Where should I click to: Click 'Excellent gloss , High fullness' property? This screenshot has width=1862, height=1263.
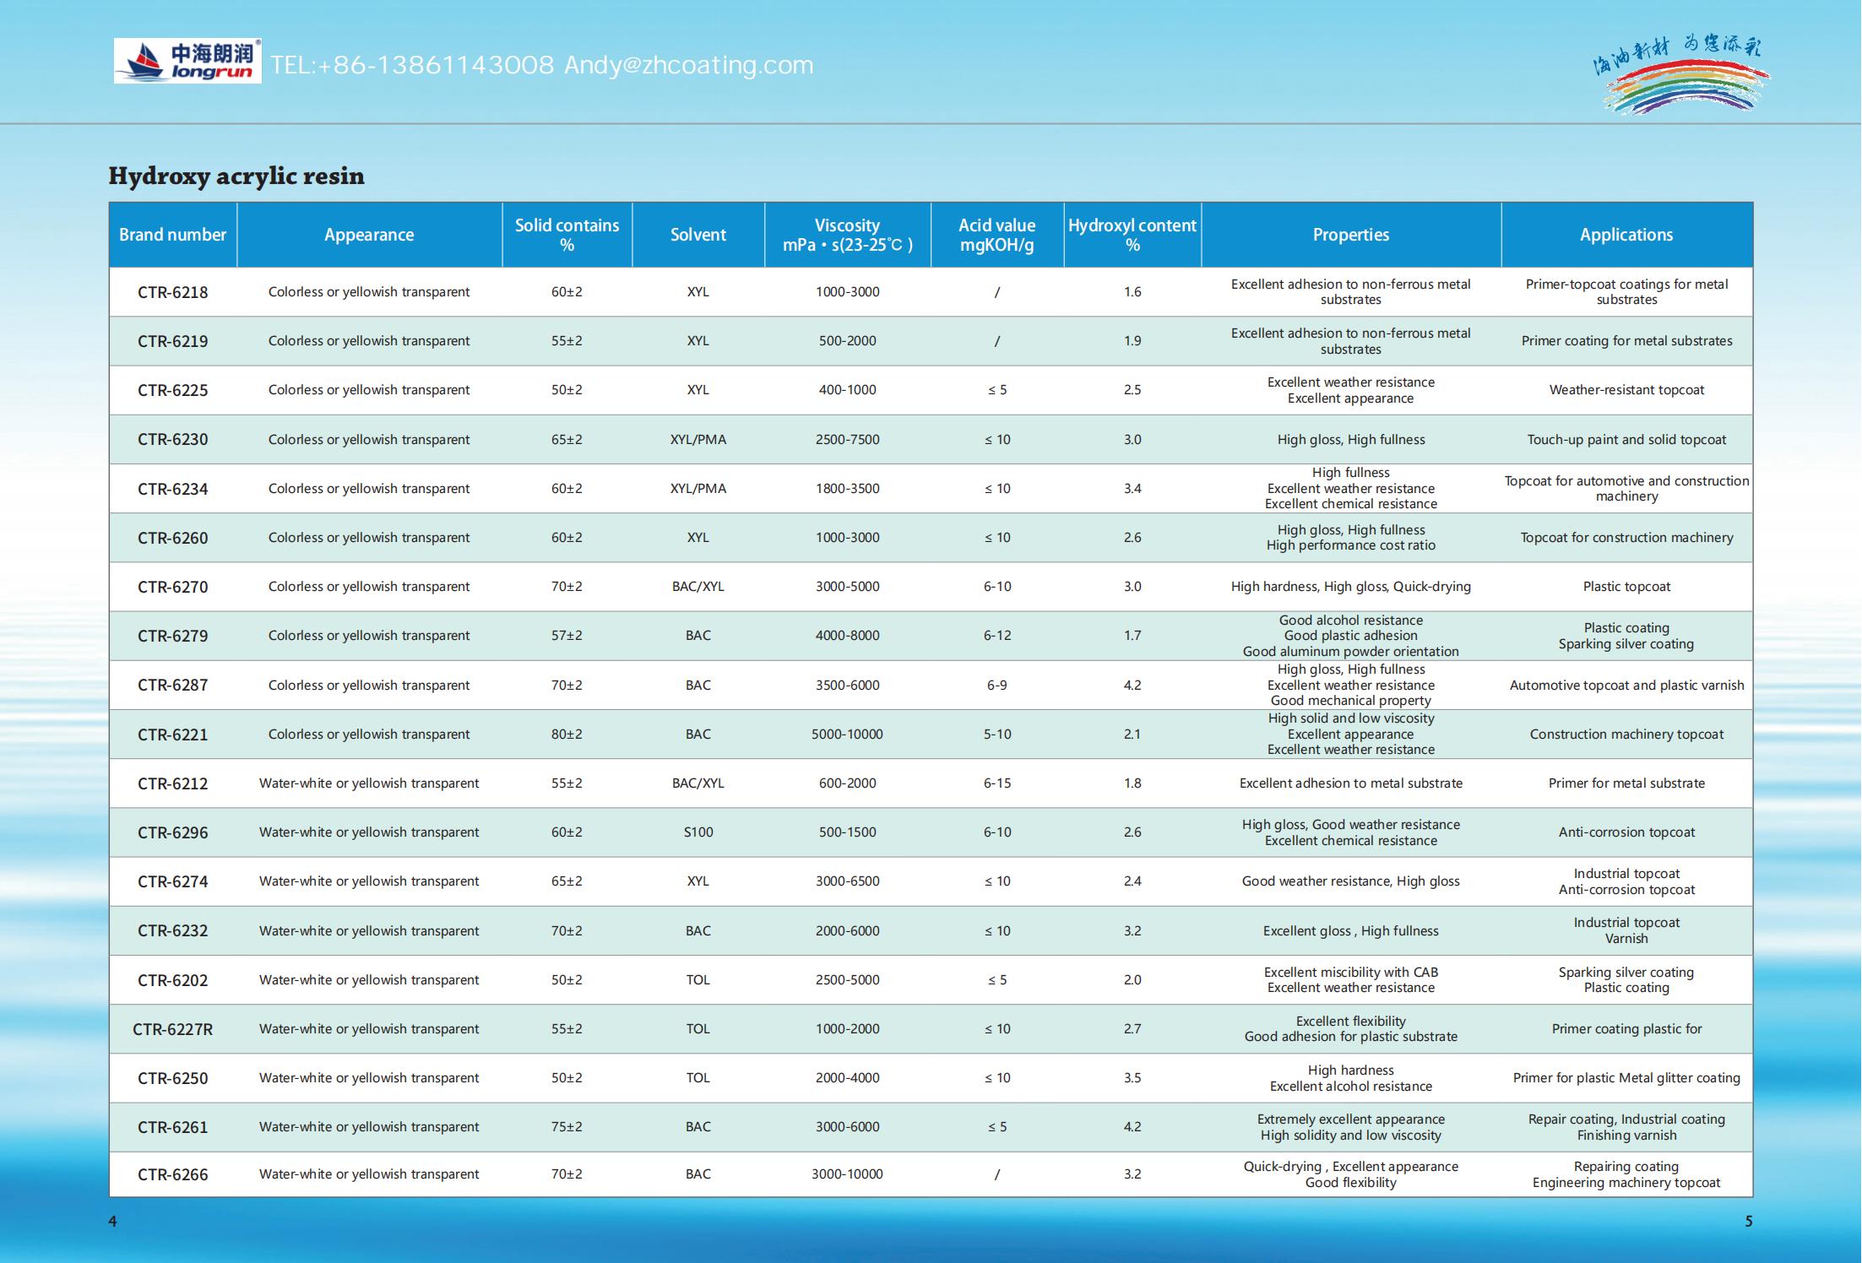(1350, 930)
